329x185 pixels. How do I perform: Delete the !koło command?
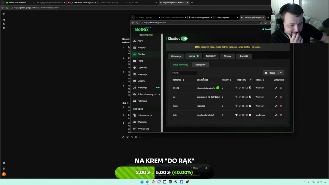281,115
